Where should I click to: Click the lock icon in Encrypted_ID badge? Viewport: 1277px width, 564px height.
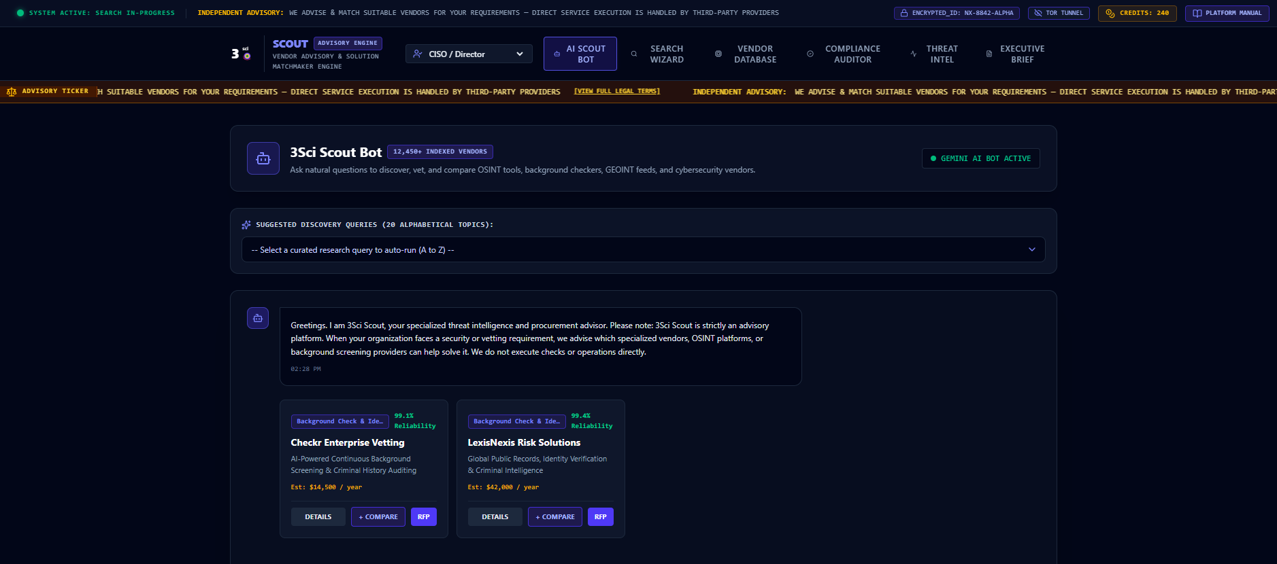point(904,13)
